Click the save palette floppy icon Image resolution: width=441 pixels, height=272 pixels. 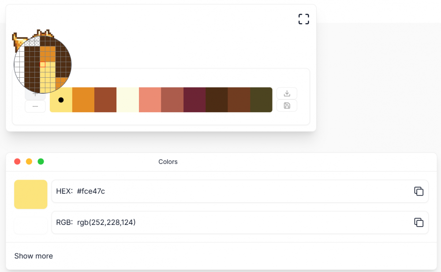pyautogui.click(x=287, y=106)
